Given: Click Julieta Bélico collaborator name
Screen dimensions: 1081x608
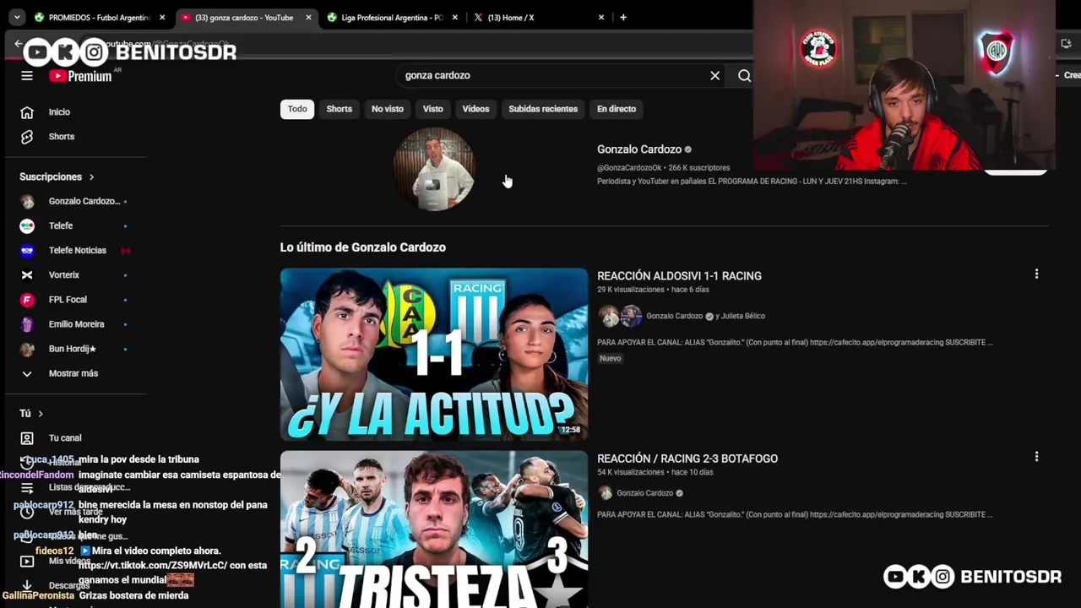Looking at the screenshot, I should pos(743,316).
